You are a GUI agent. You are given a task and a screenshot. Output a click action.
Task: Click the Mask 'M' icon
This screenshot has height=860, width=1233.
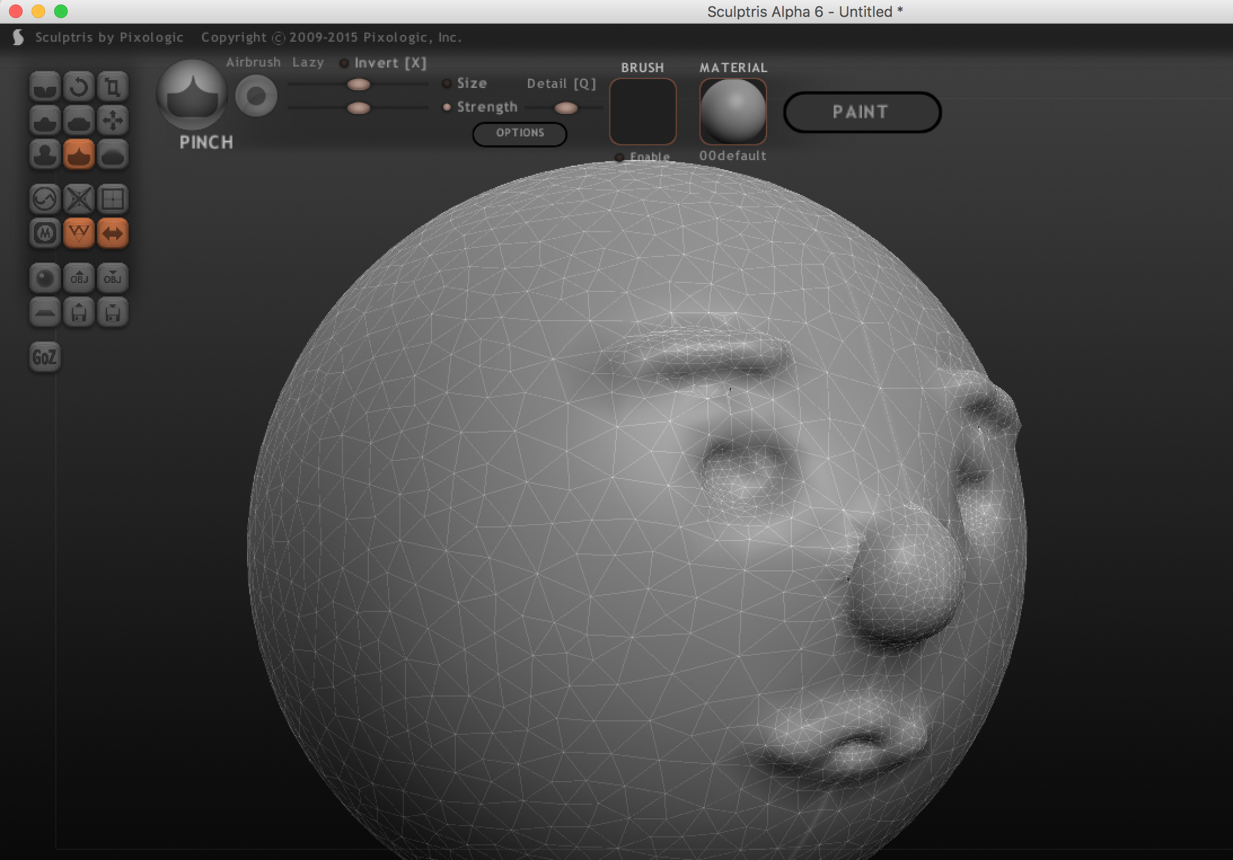(x=45, y=233)
